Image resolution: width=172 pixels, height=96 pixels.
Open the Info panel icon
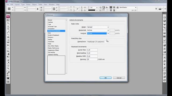tap(164, 21)
